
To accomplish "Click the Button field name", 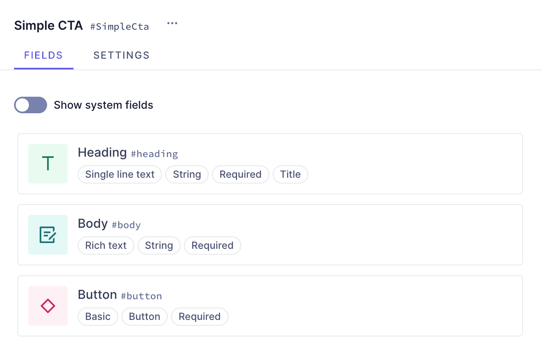I will point(97,295).
